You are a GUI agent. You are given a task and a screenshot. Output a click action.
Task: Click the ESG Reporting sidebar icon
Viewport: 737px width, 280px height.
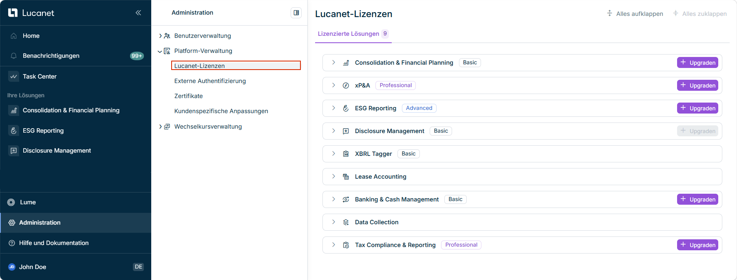coord(13,131)
